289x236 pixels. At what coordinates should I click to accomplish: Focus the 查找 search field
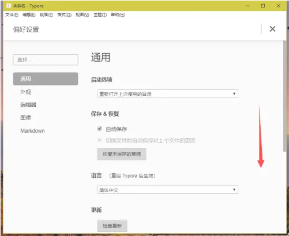(x=46, y=59)
